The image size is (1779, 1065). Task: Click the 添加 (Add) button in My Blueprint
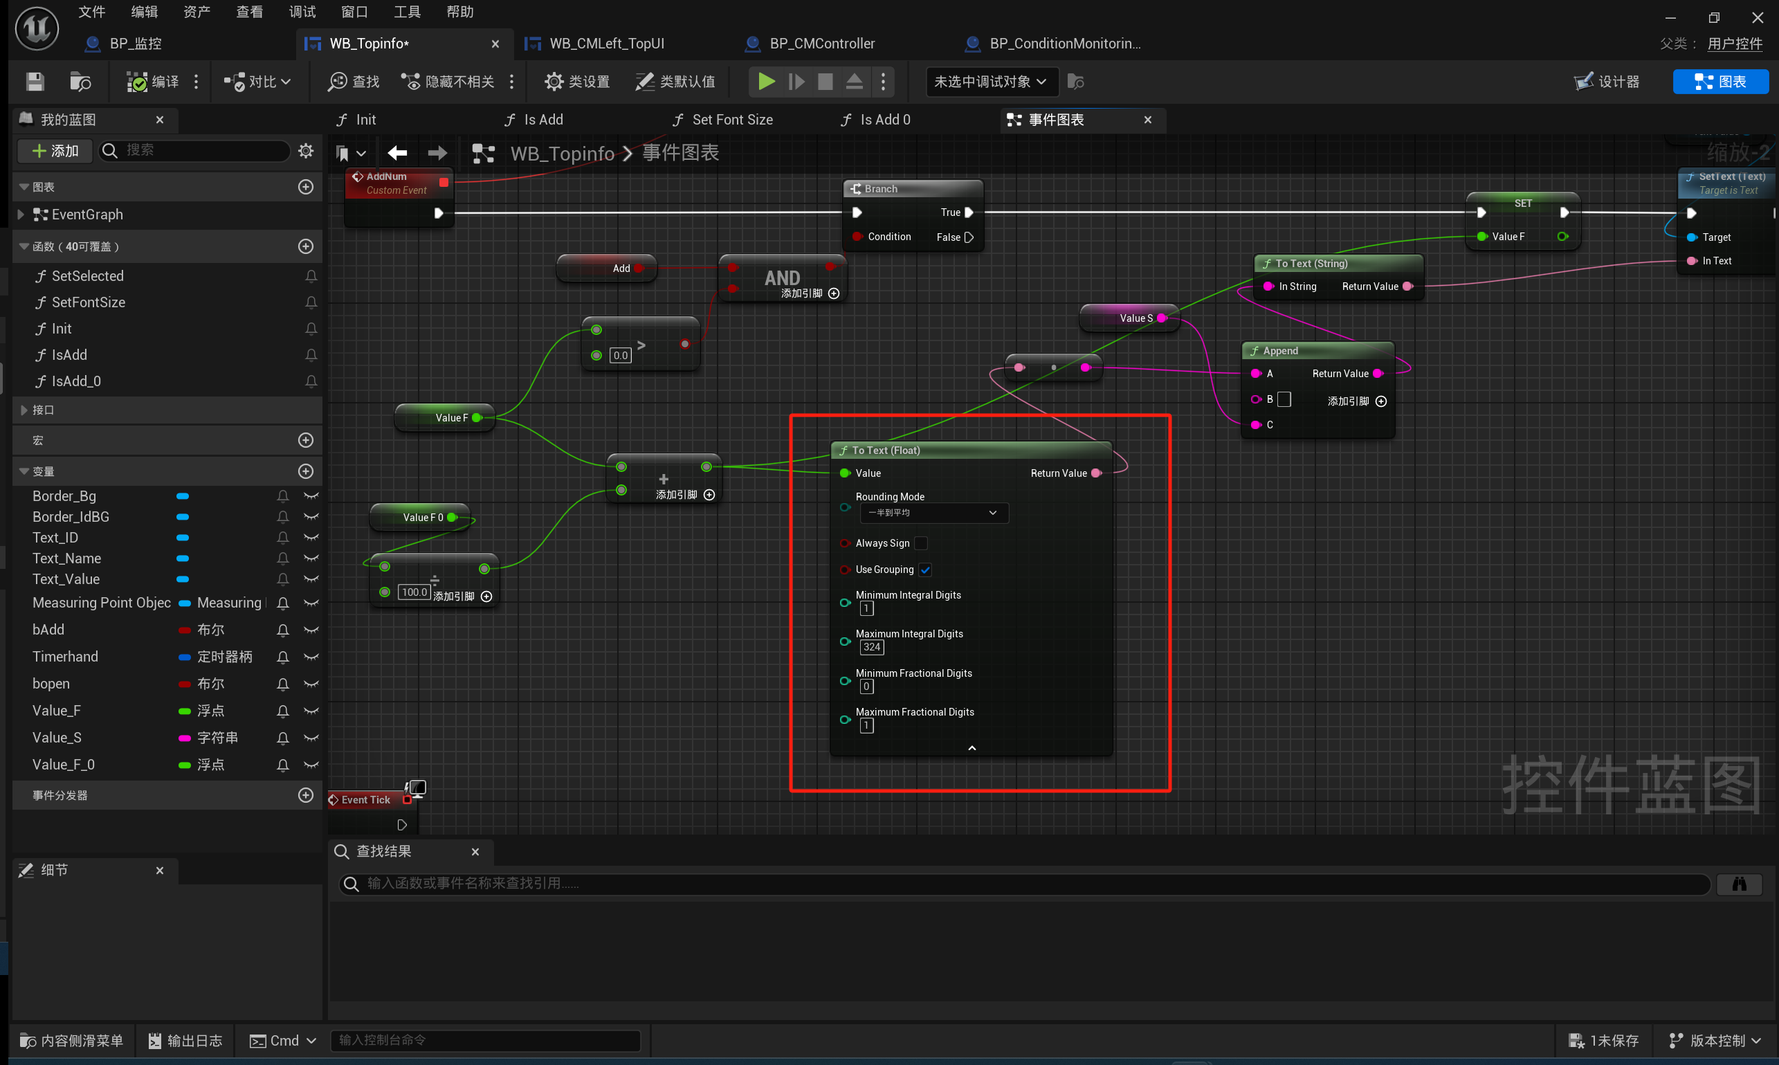(x=55, y=151)
